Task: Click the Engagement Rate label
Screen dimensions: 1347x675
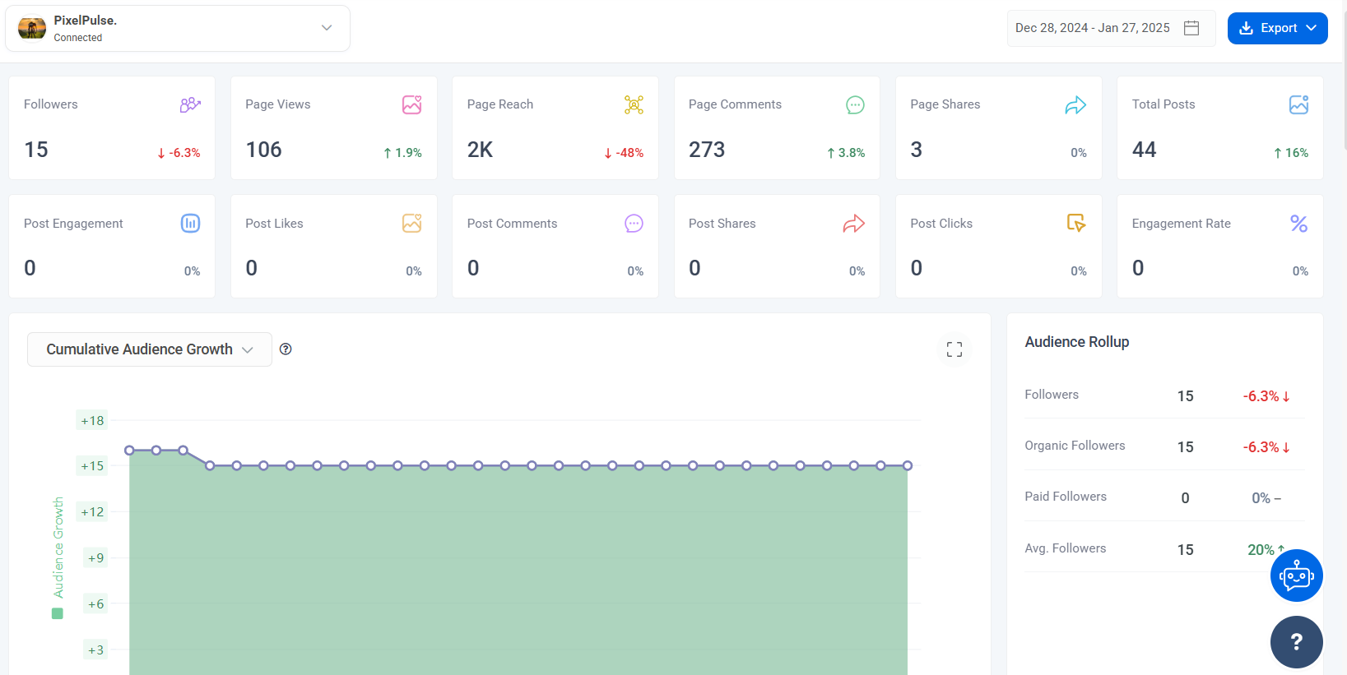Action: pos(1181,224)
